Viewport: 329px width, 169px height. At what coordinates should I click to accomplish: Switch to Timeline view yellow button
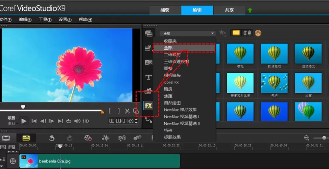[26, 138]
